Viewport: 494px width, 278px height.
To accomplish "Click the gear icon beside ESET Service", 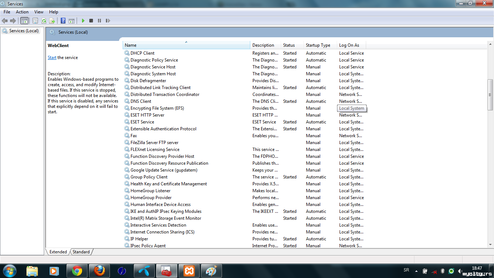I will click(127, 122).
